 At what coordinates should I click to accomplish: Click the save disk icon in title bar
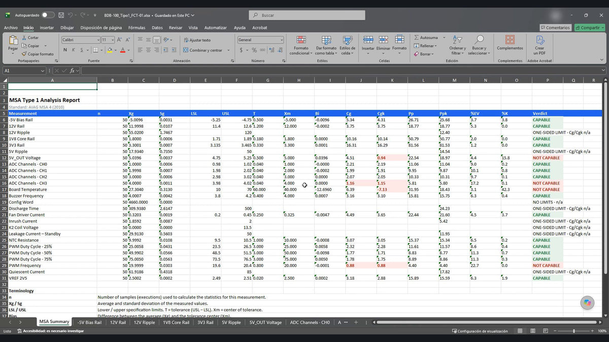click(x=61, y=15)
